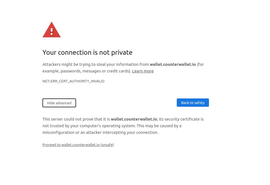The image size is (270, 185).
Task: Click the heading Your connection is not private
Action: tap(87, 53)
